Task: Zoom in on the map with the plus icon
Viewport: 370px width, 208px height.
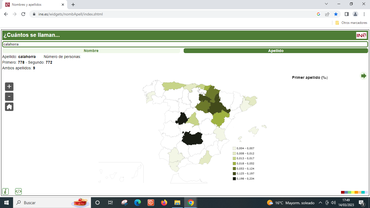Action: click(9, 87)
